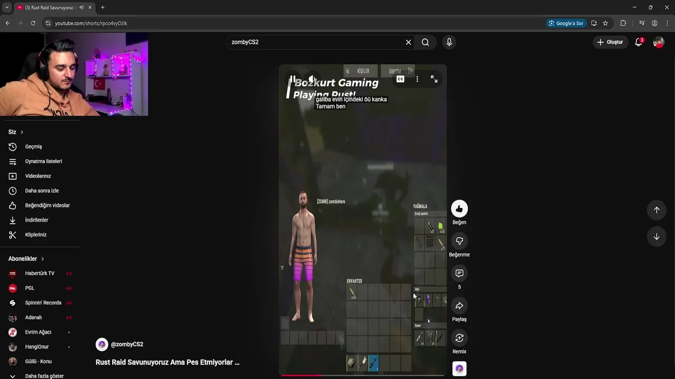This screenshot has width=675, height=379.
Task: Go to next Short with down arrow
Action: click(x=657, y=237)
